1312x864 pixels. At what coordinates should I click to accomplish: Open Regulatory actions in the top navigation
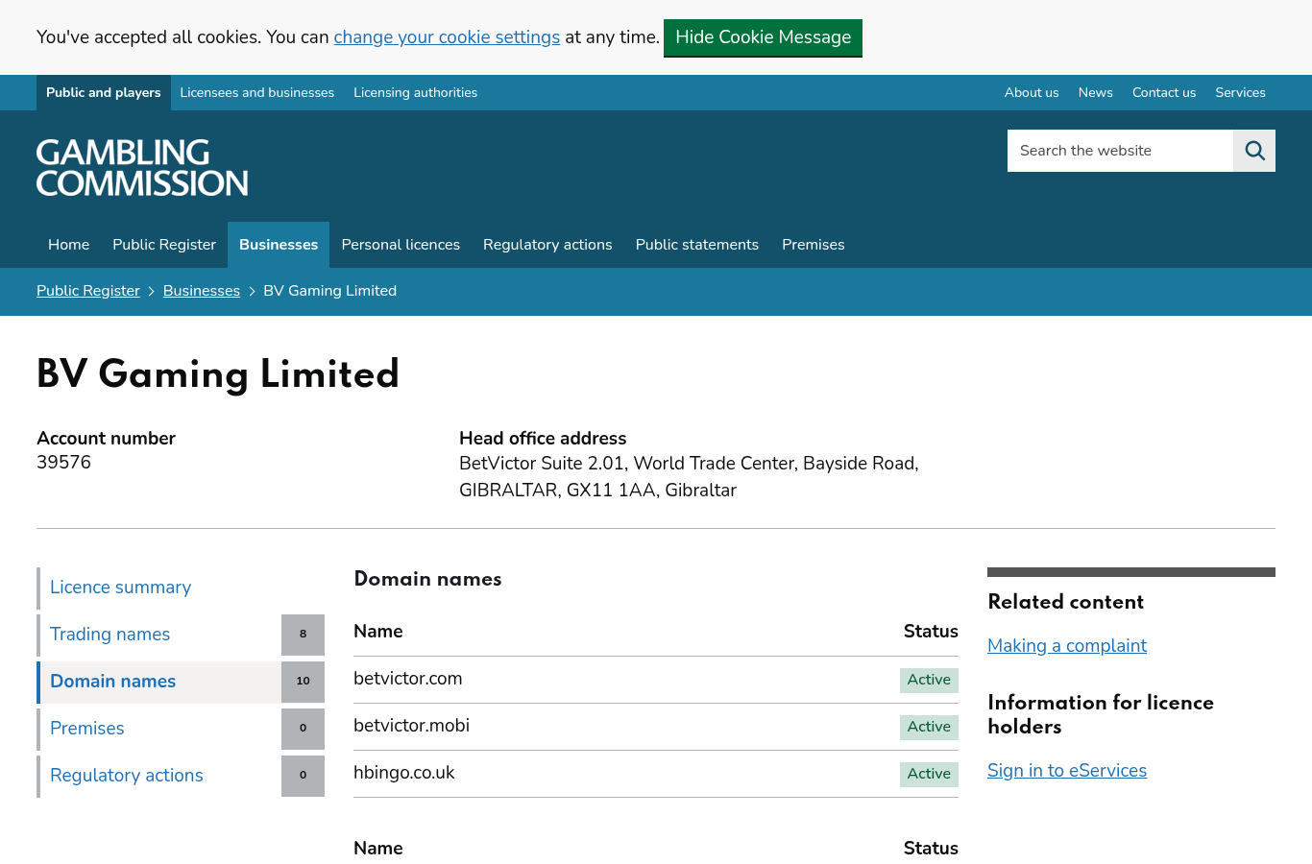coord(547,245)
